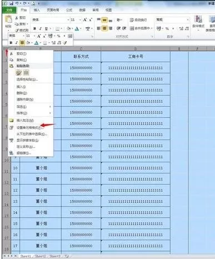Toggle center alignment in the mini toolbar
This screenshot has width=215, height=259.
(22, 43)
